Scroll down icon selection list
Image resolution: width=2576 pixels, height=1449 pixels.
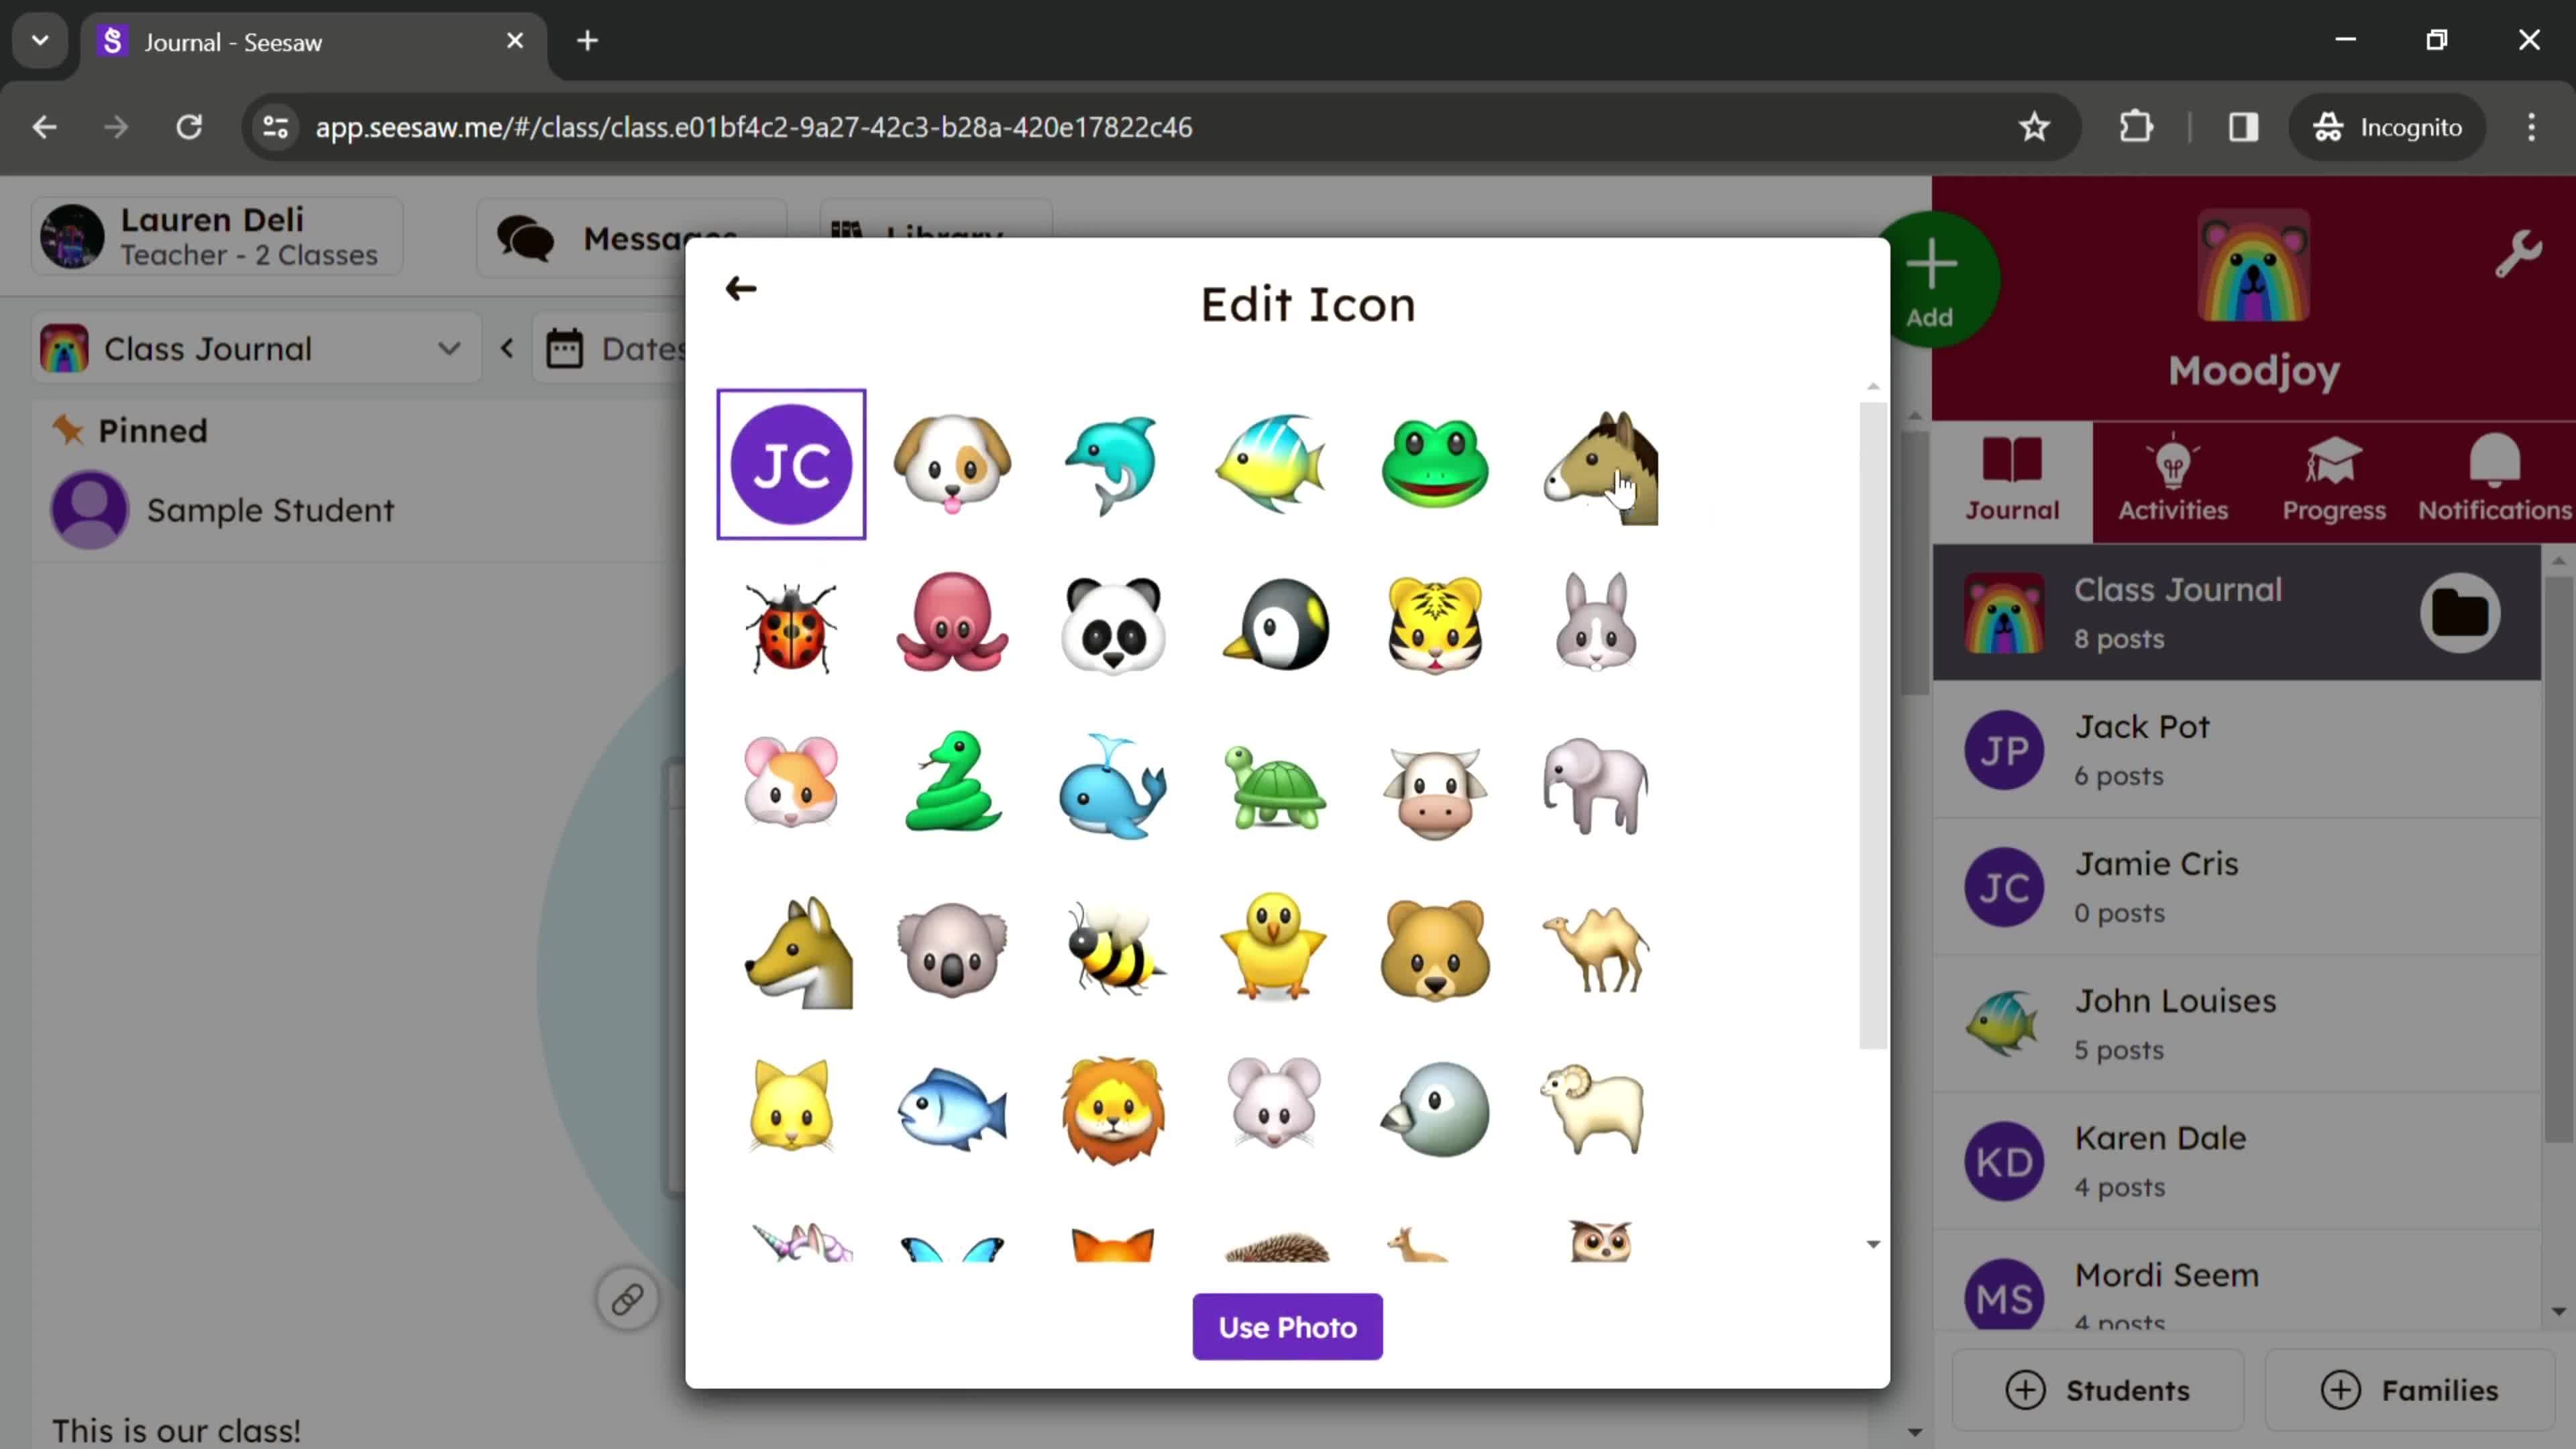tap(1872, 1244)
